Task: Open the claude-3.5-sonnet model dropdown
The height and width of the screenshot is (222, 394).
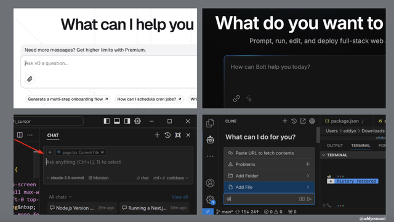Action: point(65,178)
